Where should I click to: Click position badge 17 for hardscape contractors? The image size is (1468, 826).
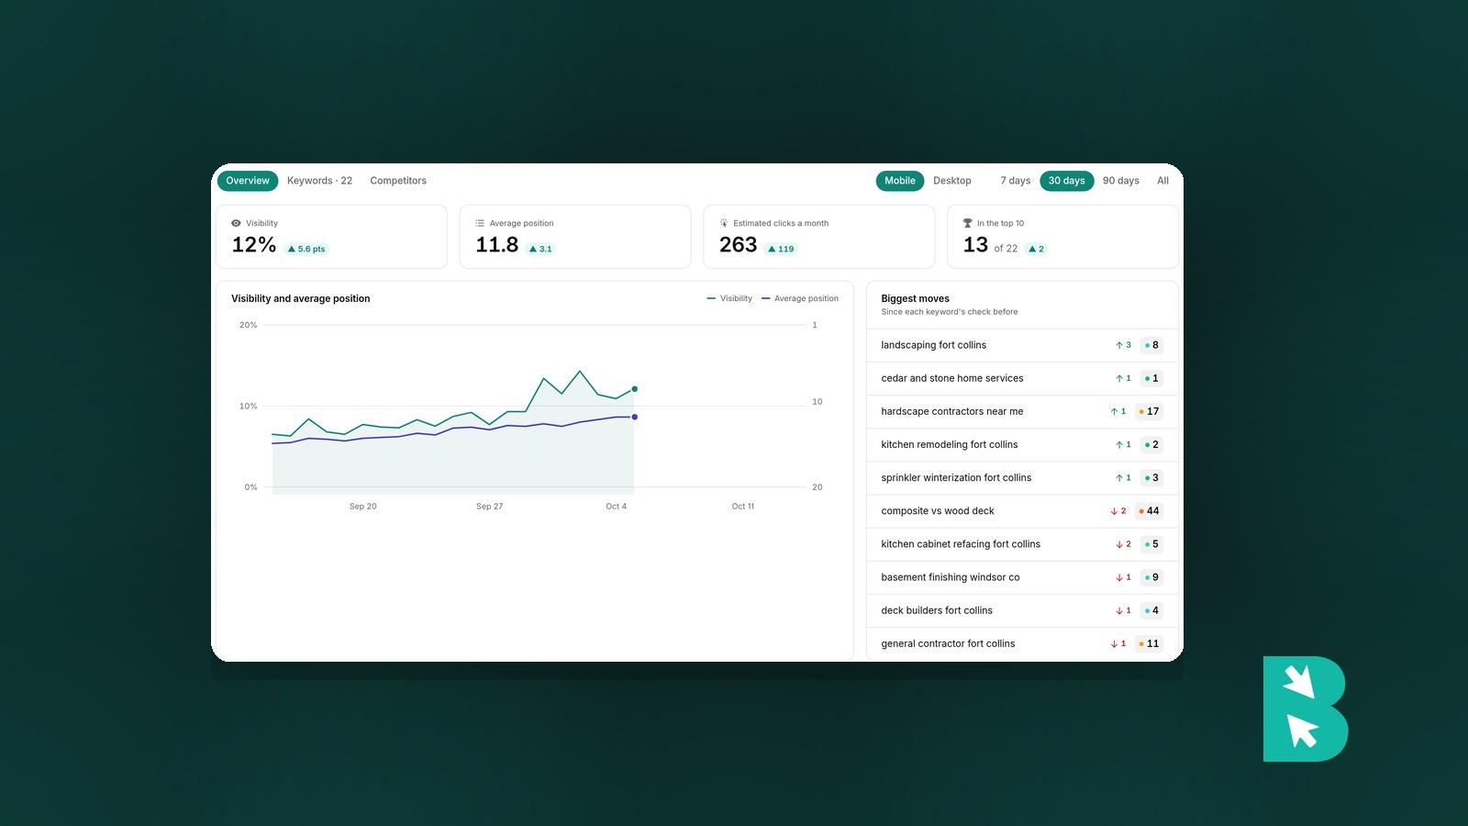click(x=1149, y=411)
